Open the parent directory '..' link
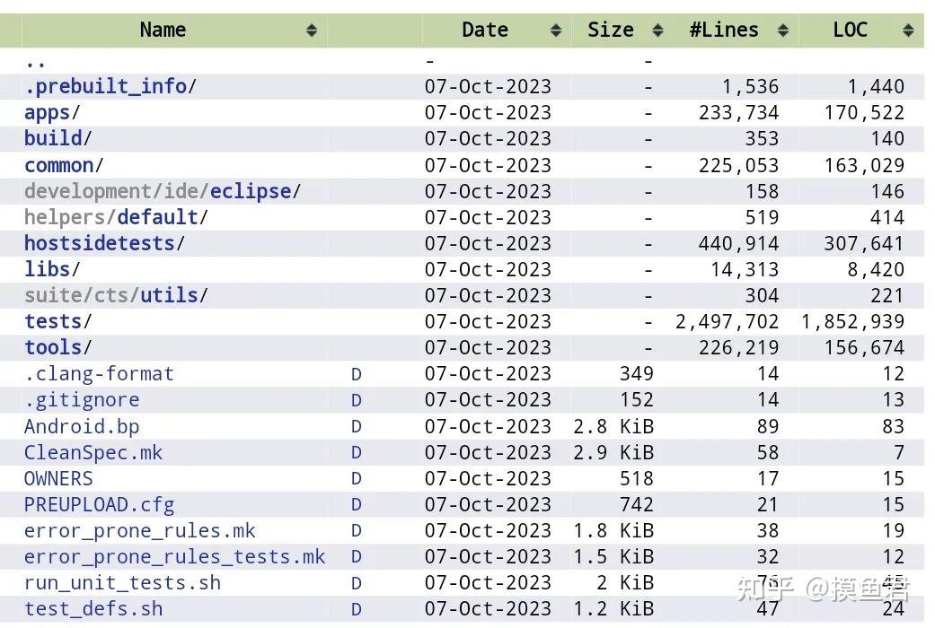The height and width of the screenshot is (628, 935). (x=35, y=62)
